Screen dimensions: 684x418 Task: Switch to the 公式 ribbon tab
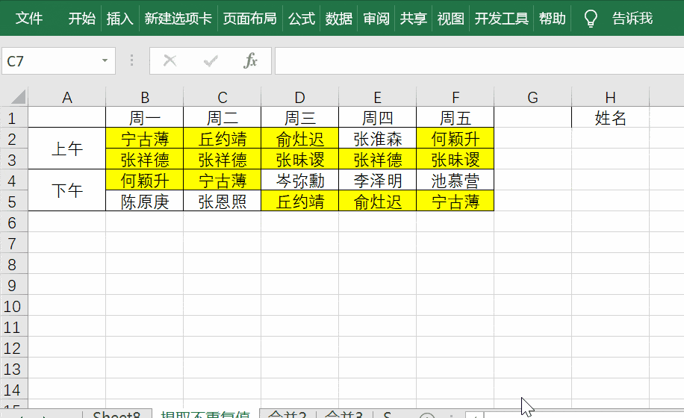pos(302,19)
